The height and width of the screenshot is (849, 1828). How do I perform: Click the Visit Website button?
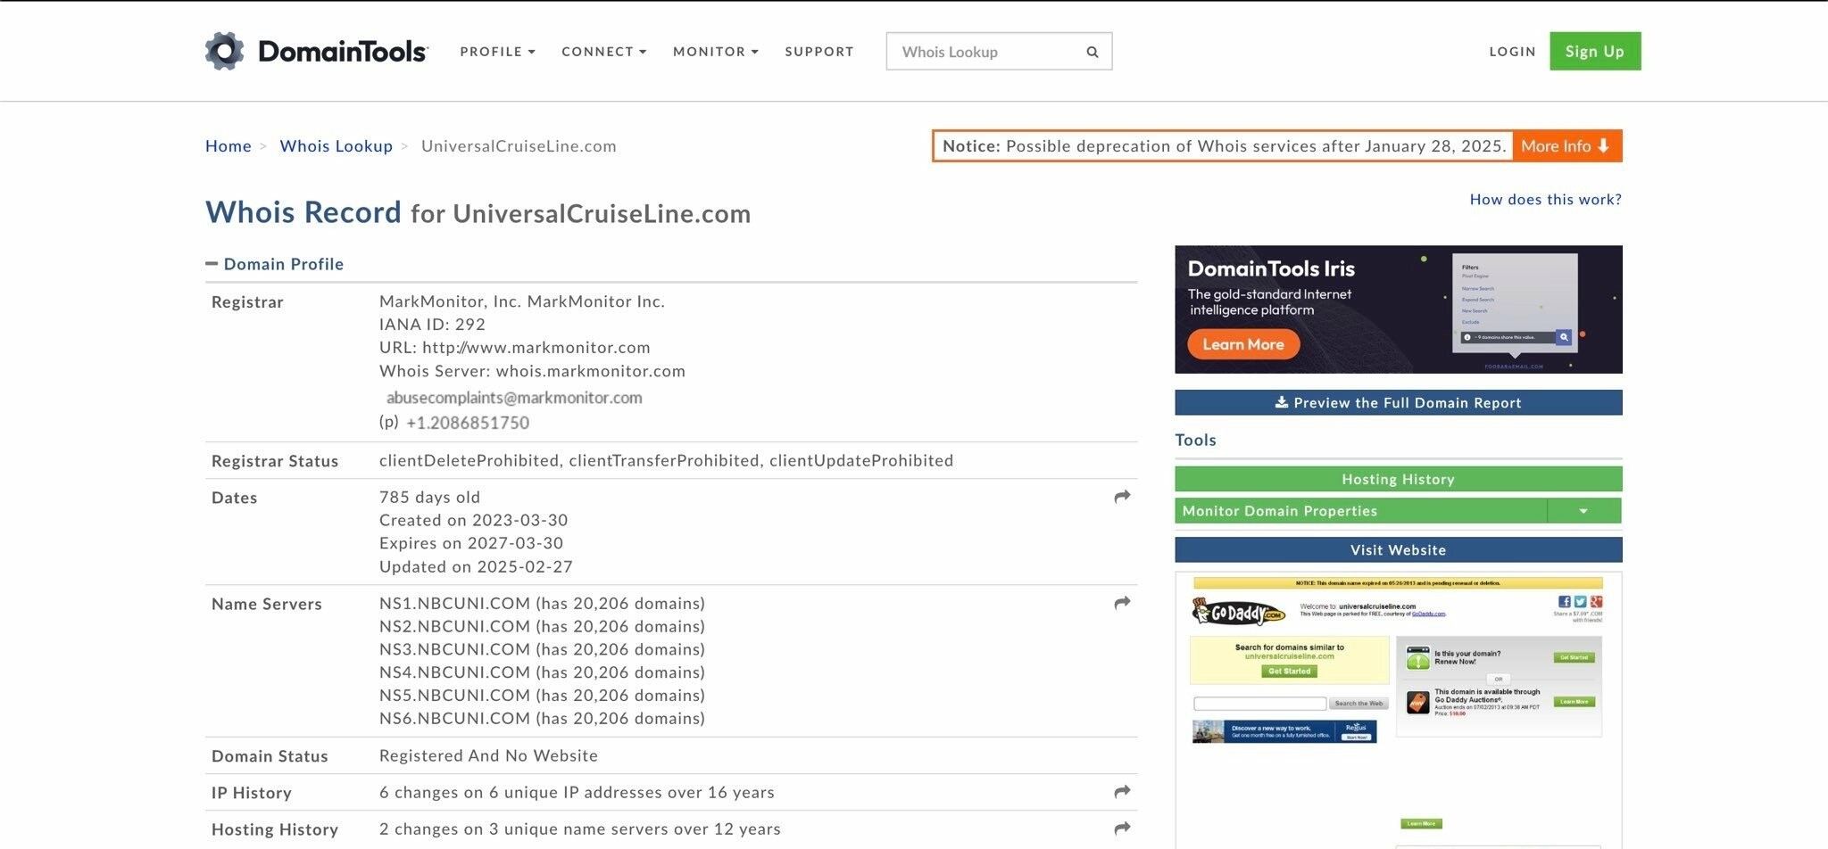pos(1398,550)
